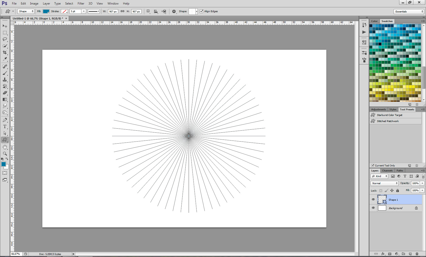Open path alignment options in options bar
This screenshot has height=257, width=426.
point(156,11)
